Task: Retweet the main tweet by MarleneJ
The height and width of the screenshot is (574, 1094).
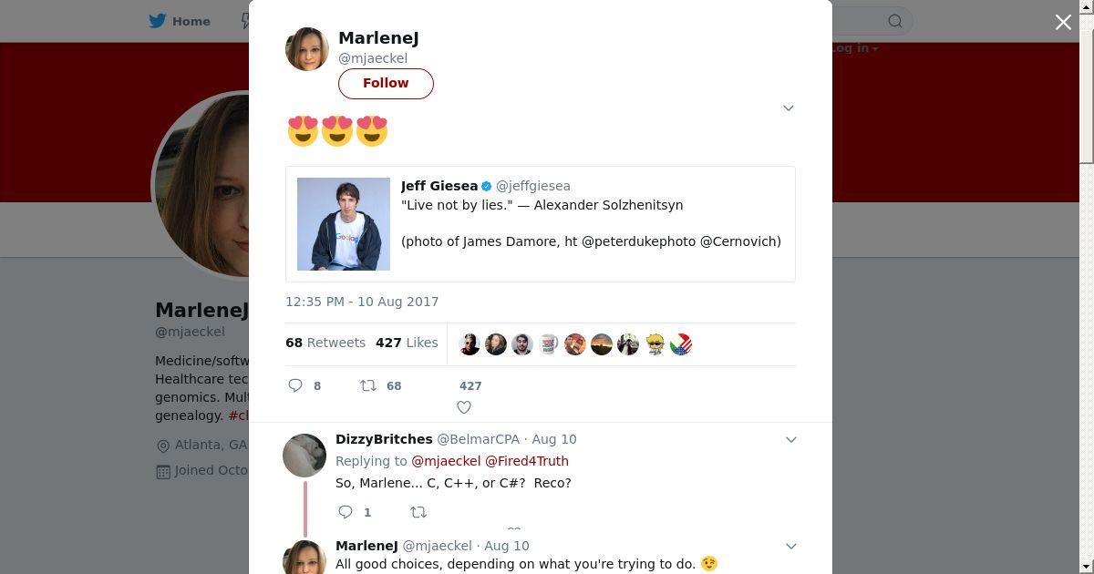Action: [368, 385]
